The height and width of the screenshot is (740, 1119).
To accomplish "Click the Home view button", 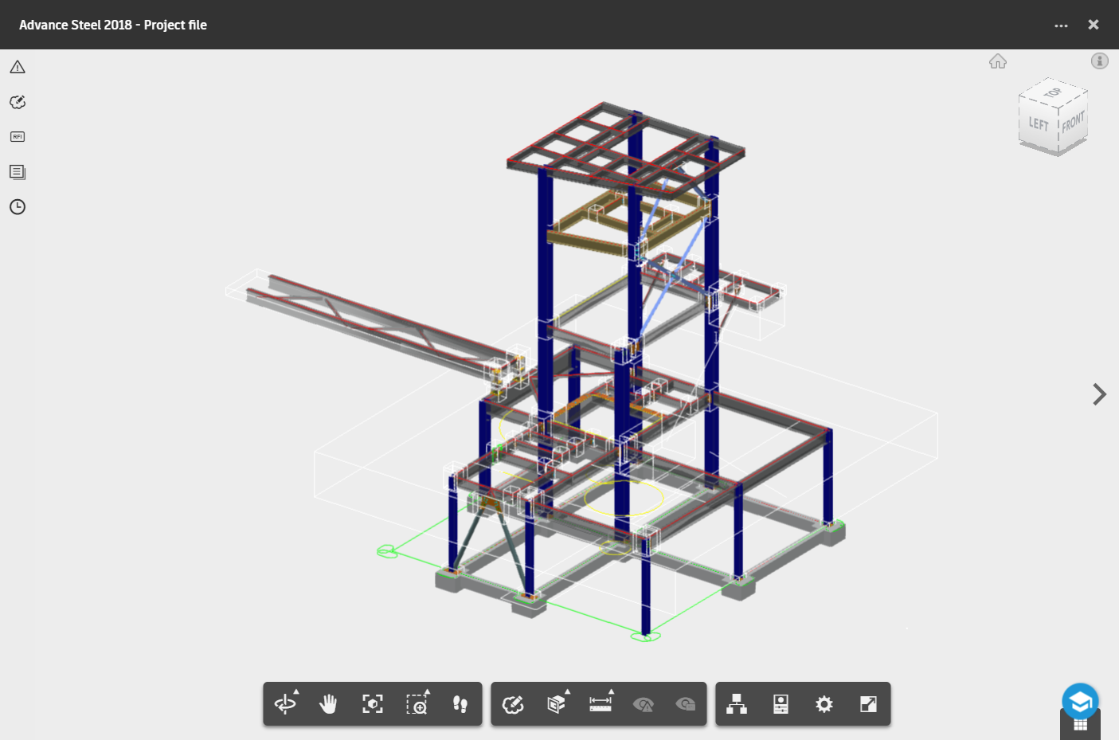I will [x=997, y=61].
